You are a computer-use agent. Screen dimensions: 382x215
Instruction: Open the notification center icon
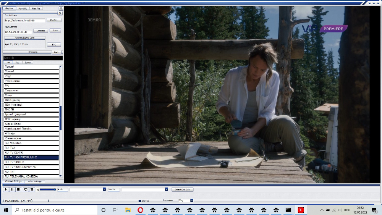[x=374, y=210]
